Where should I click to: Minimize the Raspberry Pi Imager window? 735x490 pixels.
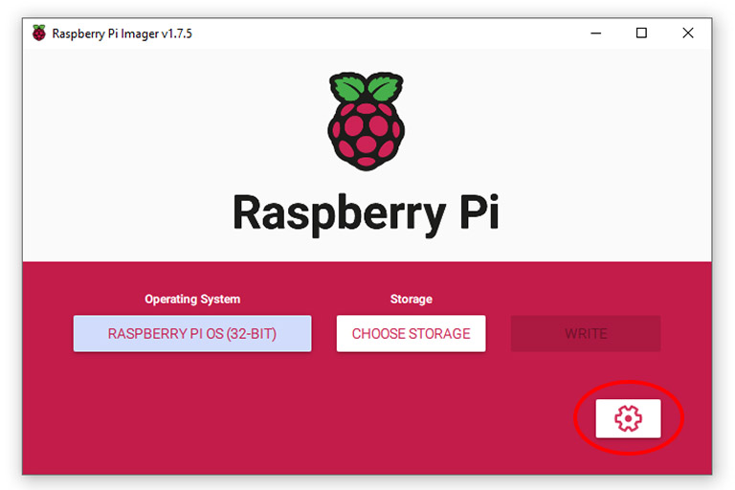point(596,33)
